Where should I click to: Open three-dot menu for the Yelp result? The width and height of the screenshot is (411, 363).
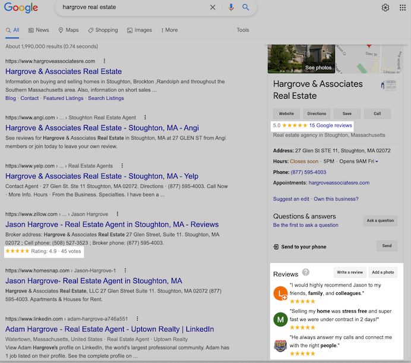[x=122, y=166]
